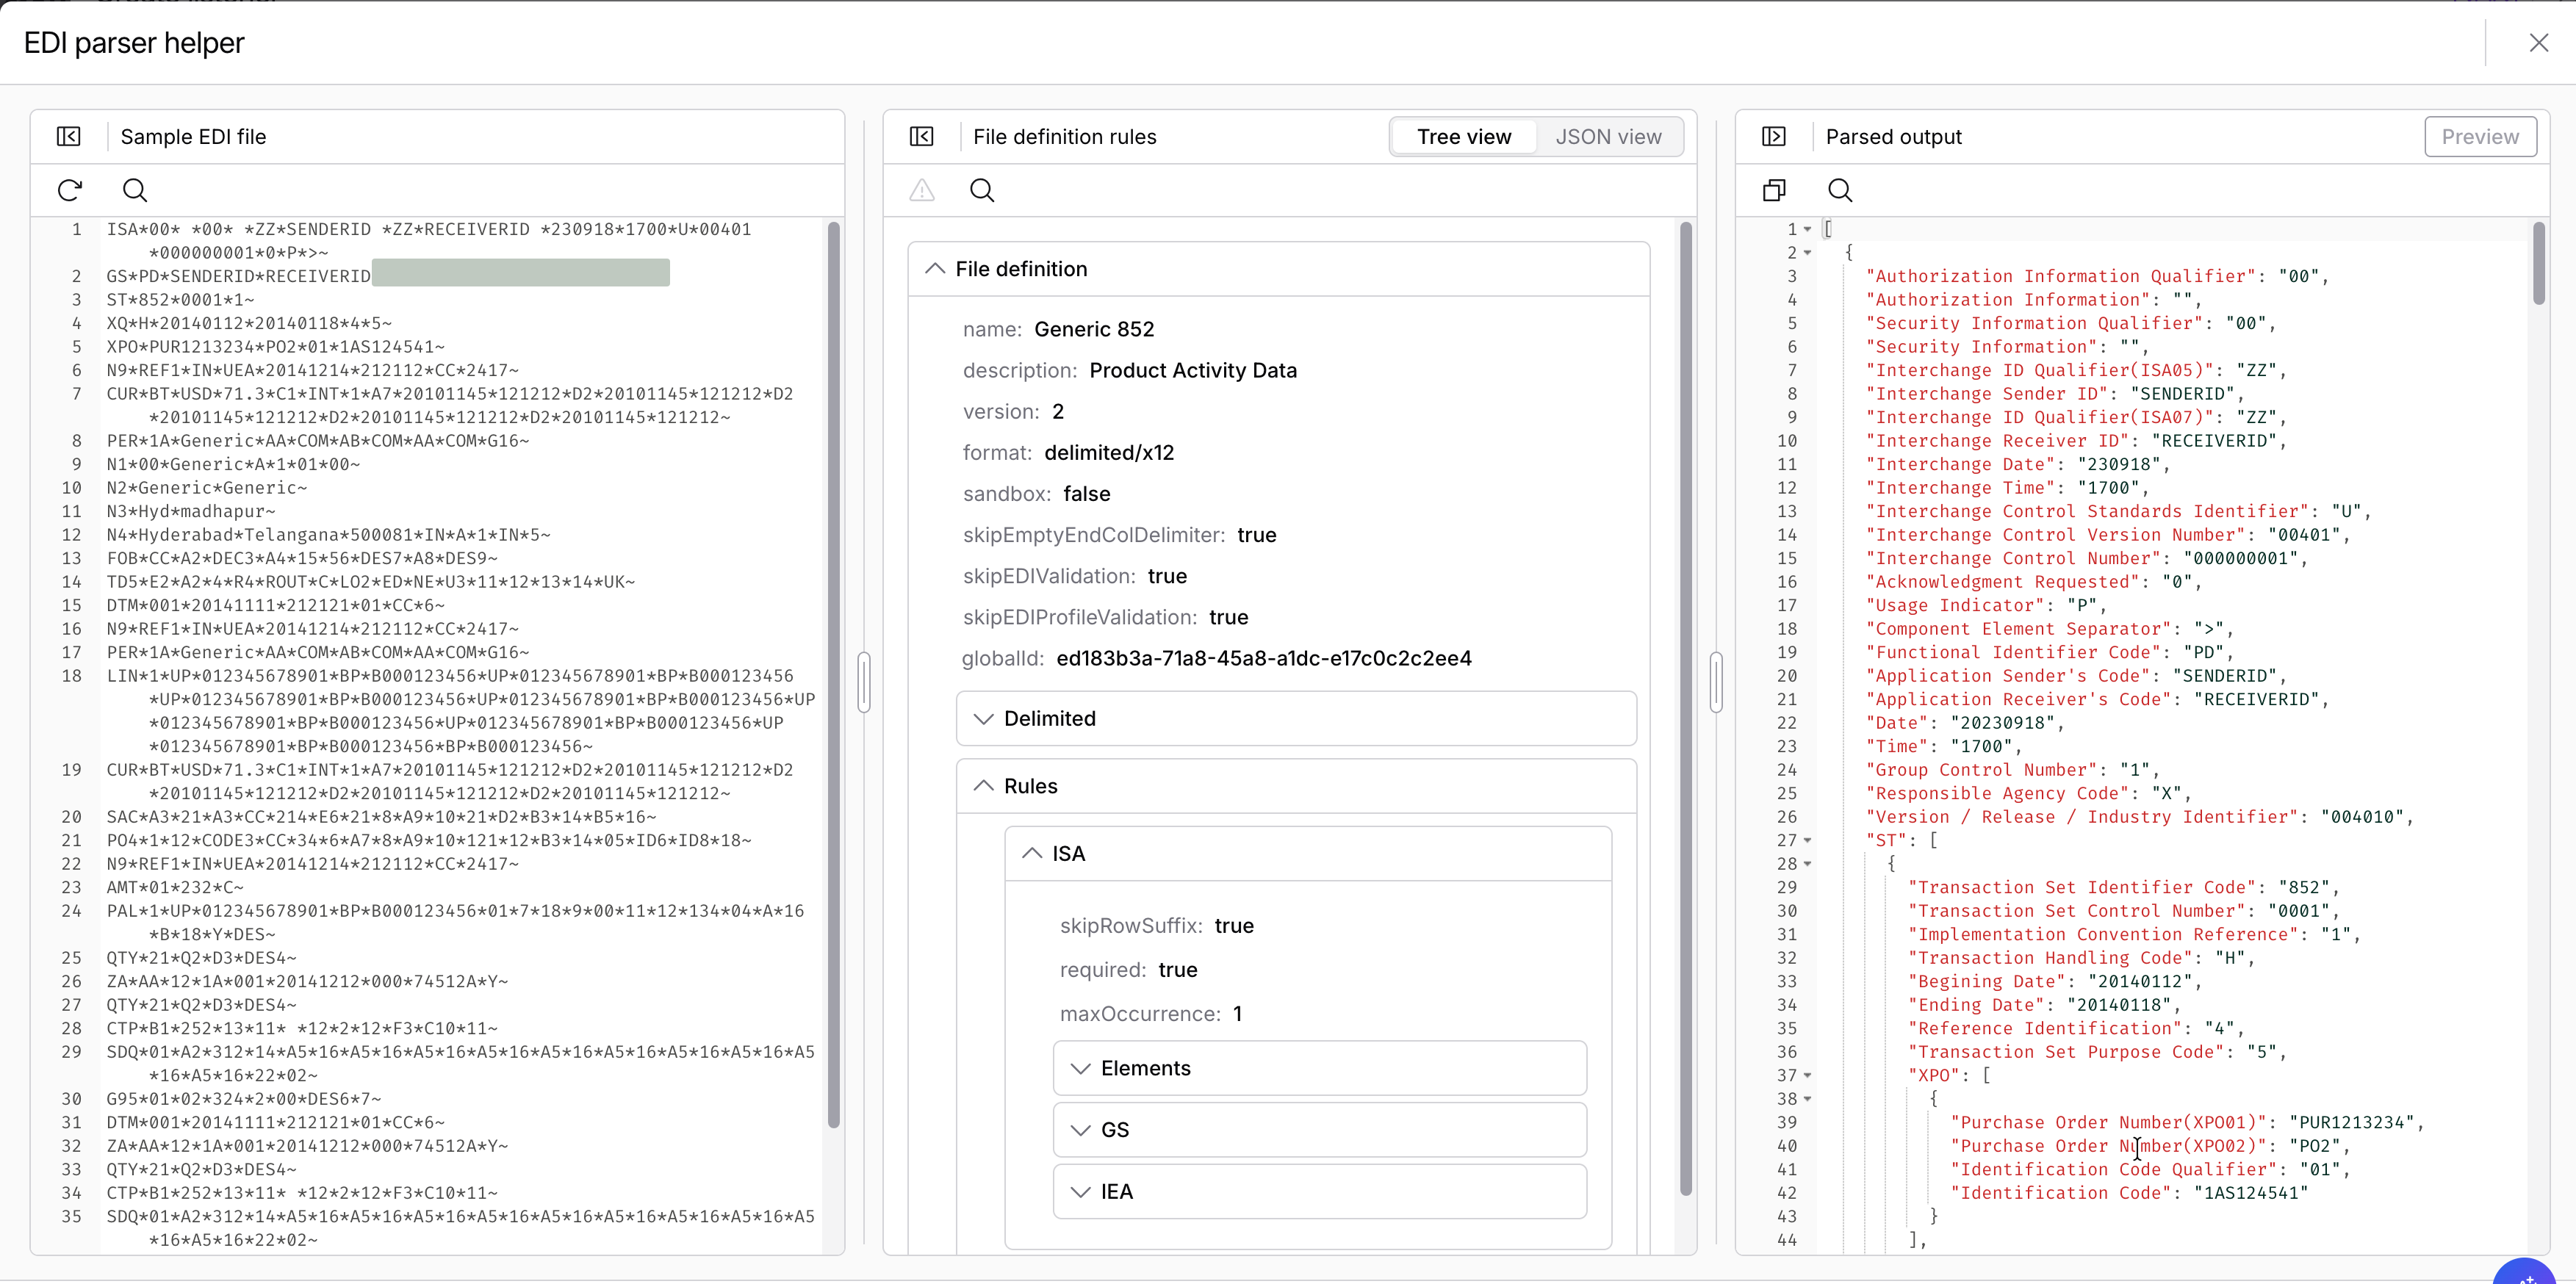The image size is (2576, 1284).
Task: Click divider handle between rules and parsed output
Action: pyautogui.click(x=1716, y=682)
